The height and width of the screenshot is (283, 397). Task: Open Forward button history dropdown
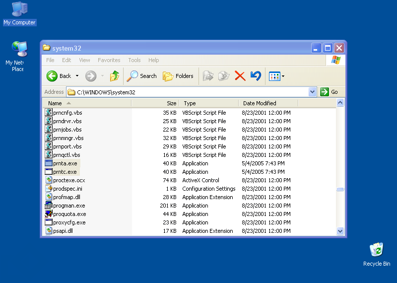[x=102, y=76]
